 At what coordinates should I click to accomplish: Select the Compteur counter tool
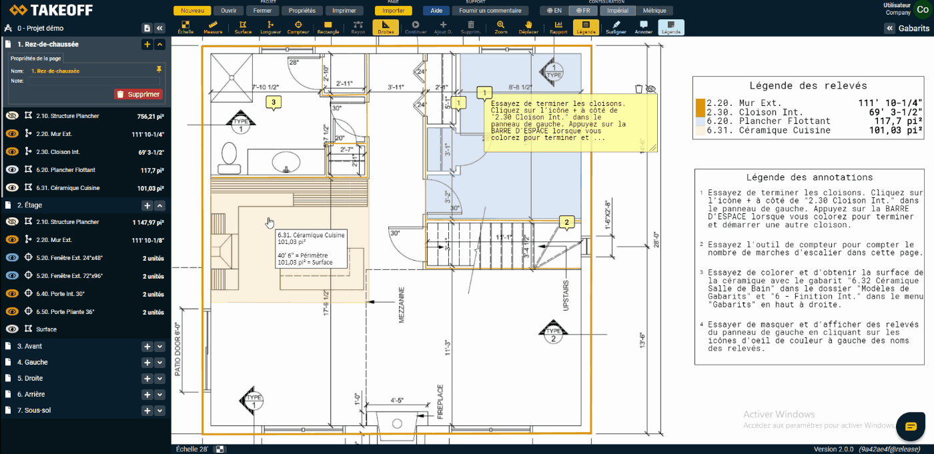click(x=298, y=27)
